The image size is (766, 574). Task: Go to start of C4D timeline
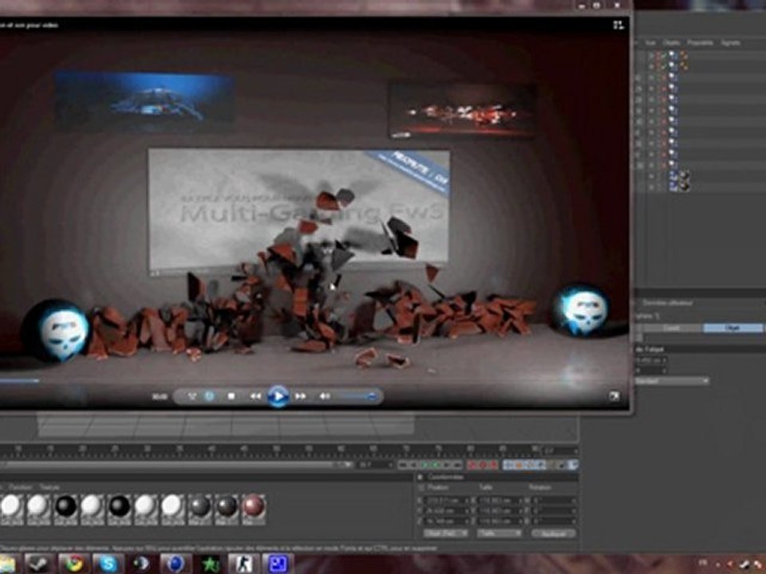click(x=403, y=465)
